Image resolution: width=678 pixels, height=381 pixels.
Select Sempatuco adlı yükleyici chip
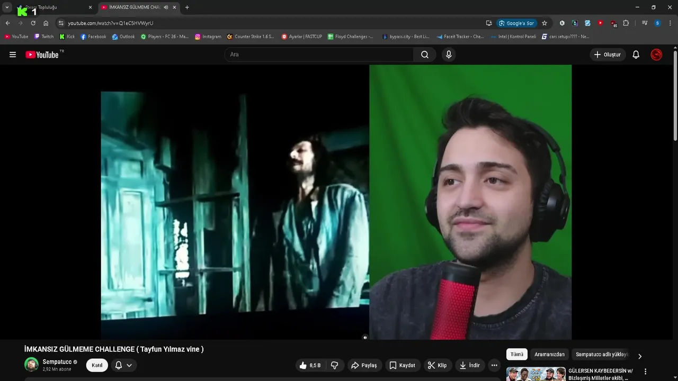602,355
